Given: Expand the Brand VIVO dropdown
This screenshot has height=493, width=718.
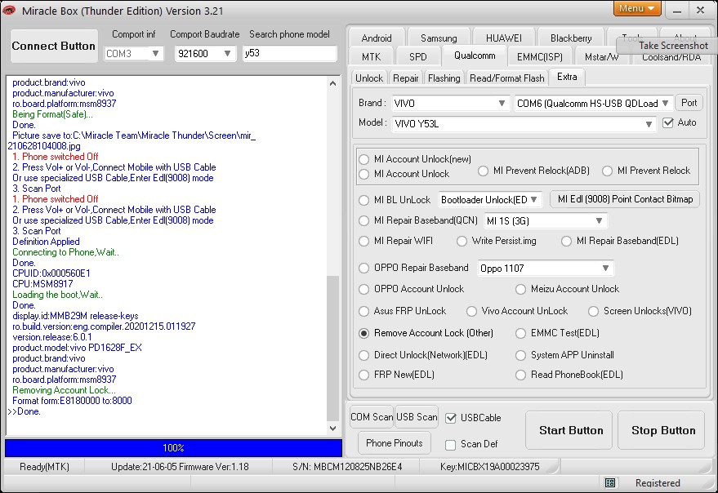Looking at the screenshot, I should (502, 104).
